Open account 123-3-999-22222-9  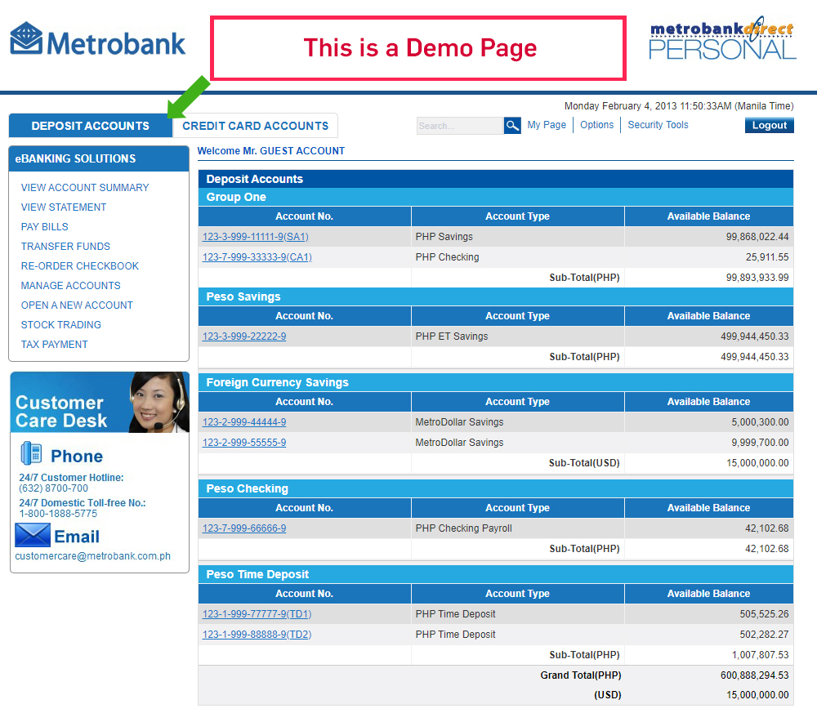click(x=243, y=336)
